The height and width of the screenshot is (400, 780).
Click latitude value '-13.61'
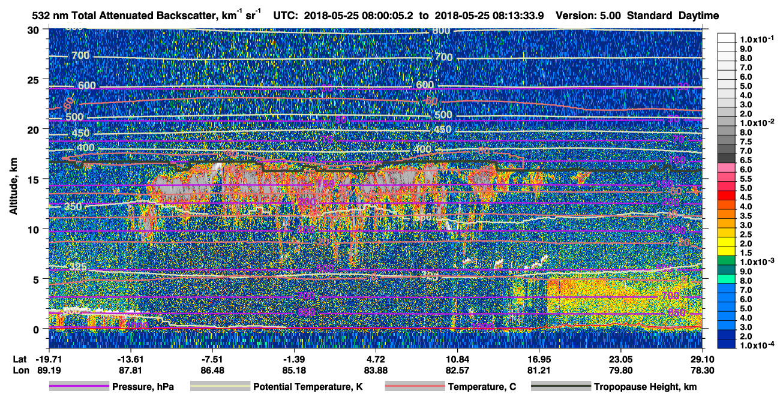130,359
